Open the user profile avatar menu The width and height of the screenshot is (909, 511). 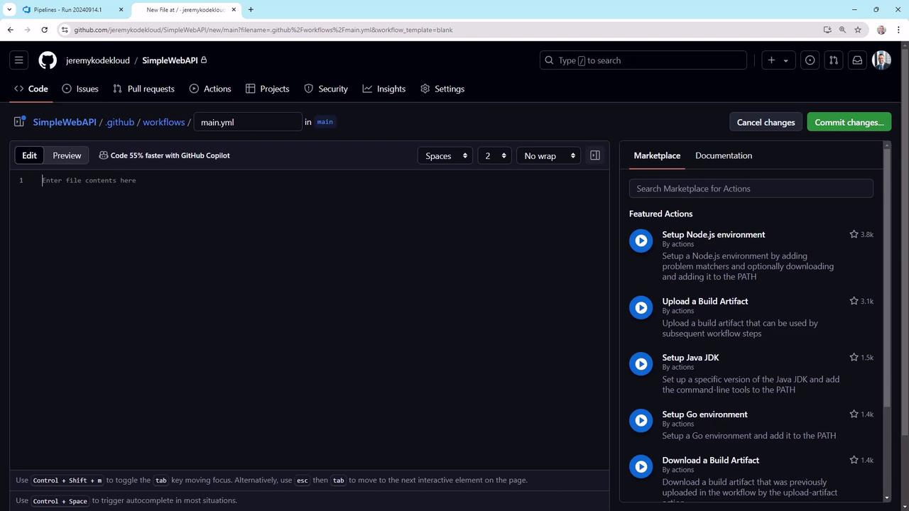click(881, 60)
